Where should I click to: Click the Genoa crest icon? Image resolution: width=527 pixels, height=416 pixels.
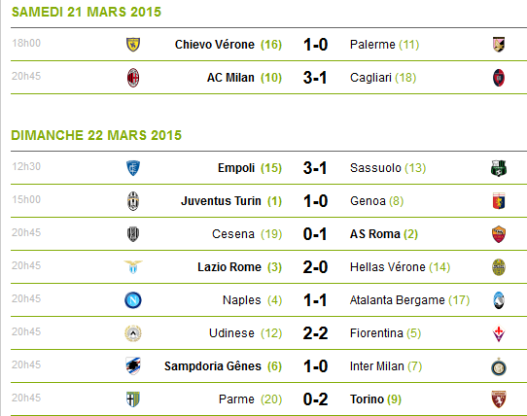tap(499, 201)
